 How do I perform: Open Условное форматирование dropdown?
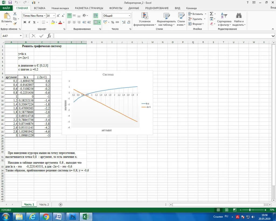coord(145,19)
